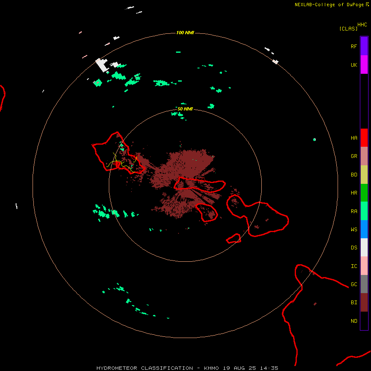
Task: Click the 'HA' legend label
Action: click(354, 138)
